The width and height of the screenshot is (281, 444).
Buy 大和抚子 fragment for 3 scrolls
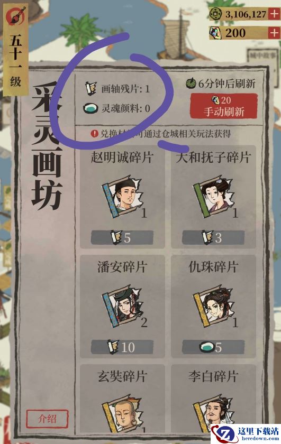tap(213, 237)
